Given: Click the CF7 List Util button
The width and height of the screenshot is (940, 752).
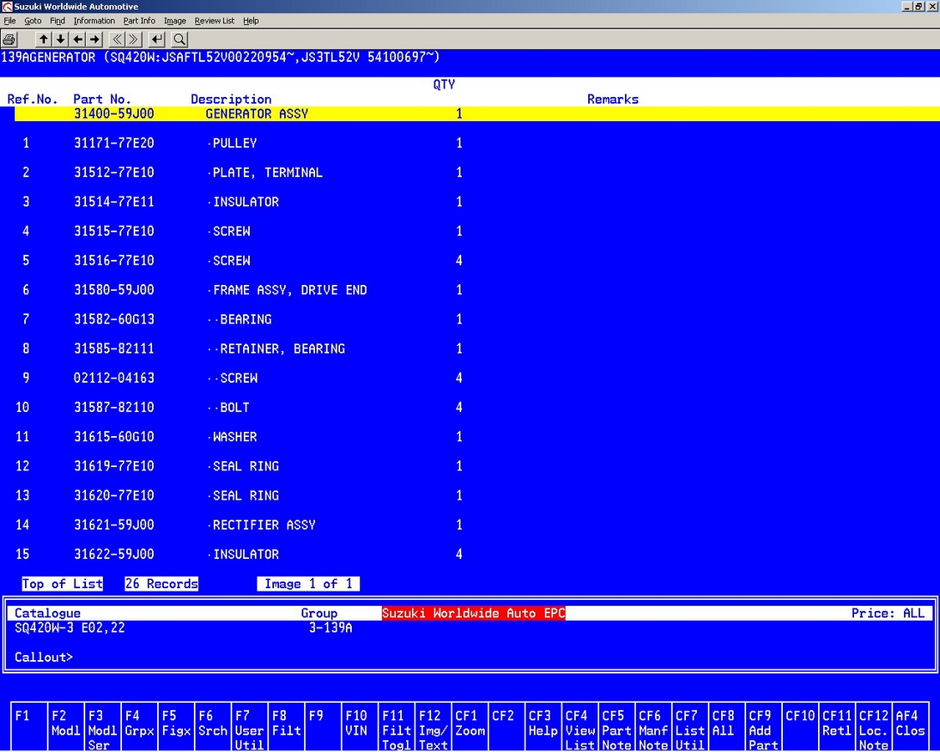Looking at the screenshot, I should click(690, 726).
